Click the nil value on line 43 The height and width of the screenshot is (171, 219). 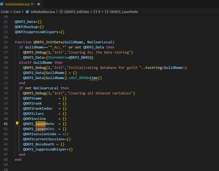pos(65,134)
